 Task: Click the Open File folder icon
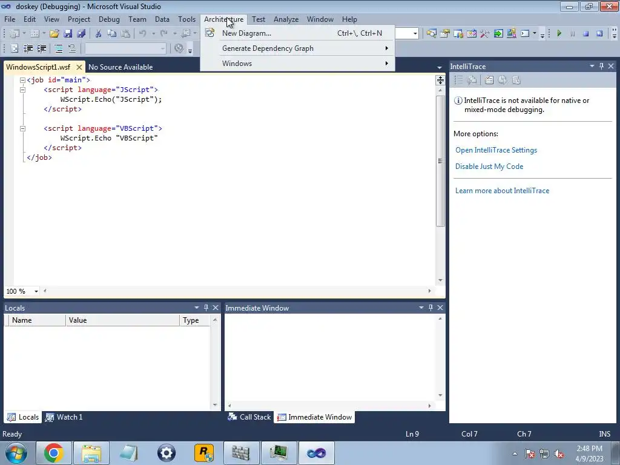point(54,34)
